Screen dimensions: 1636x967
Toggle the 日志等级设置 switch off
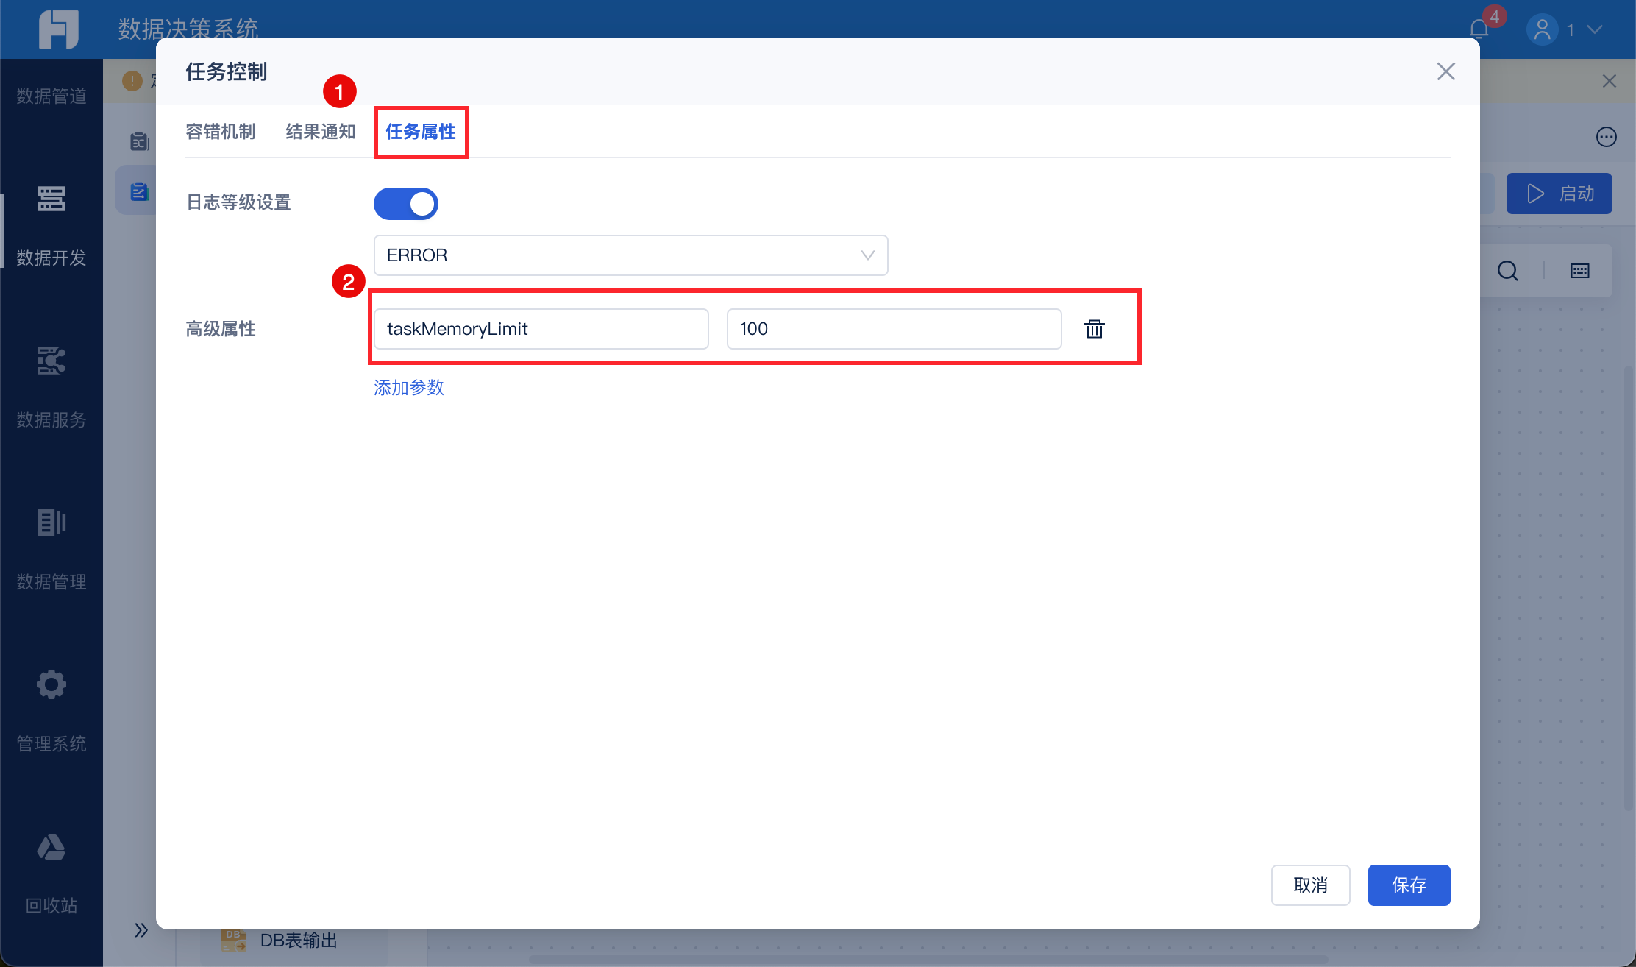click(406, 204)
